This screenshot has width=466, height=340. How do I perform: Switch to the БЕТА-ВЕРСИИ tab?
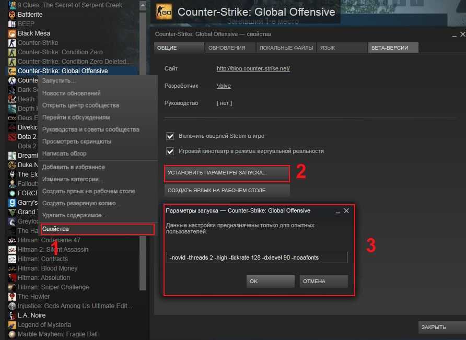tap(393, 48)
